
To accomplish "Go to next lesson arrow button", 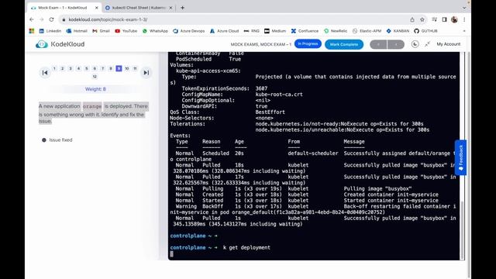I will [396, 45].
